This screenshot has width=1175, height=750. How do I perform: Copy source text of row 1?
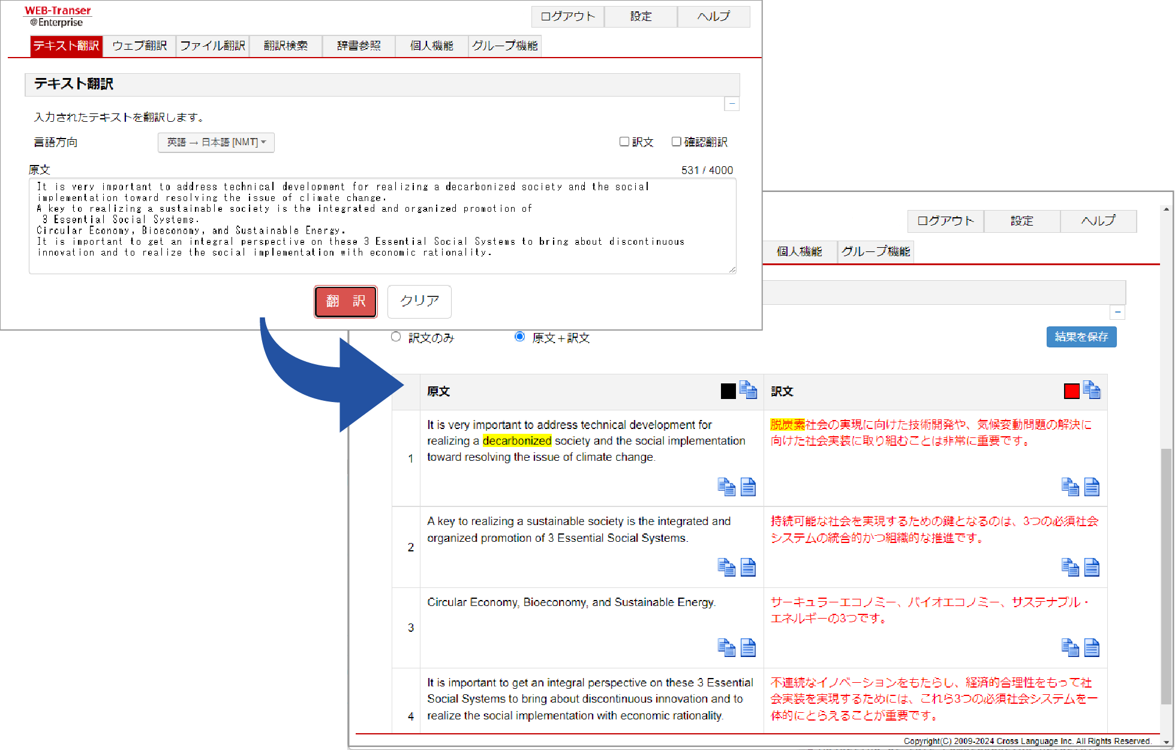tap(726, 487)
